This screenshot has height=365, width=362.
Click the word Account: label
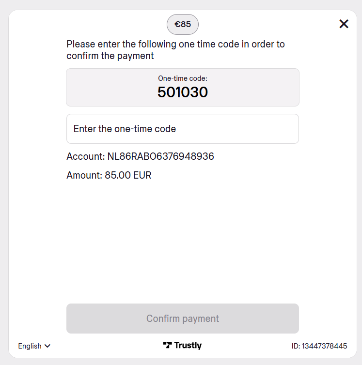click(86, 156)
